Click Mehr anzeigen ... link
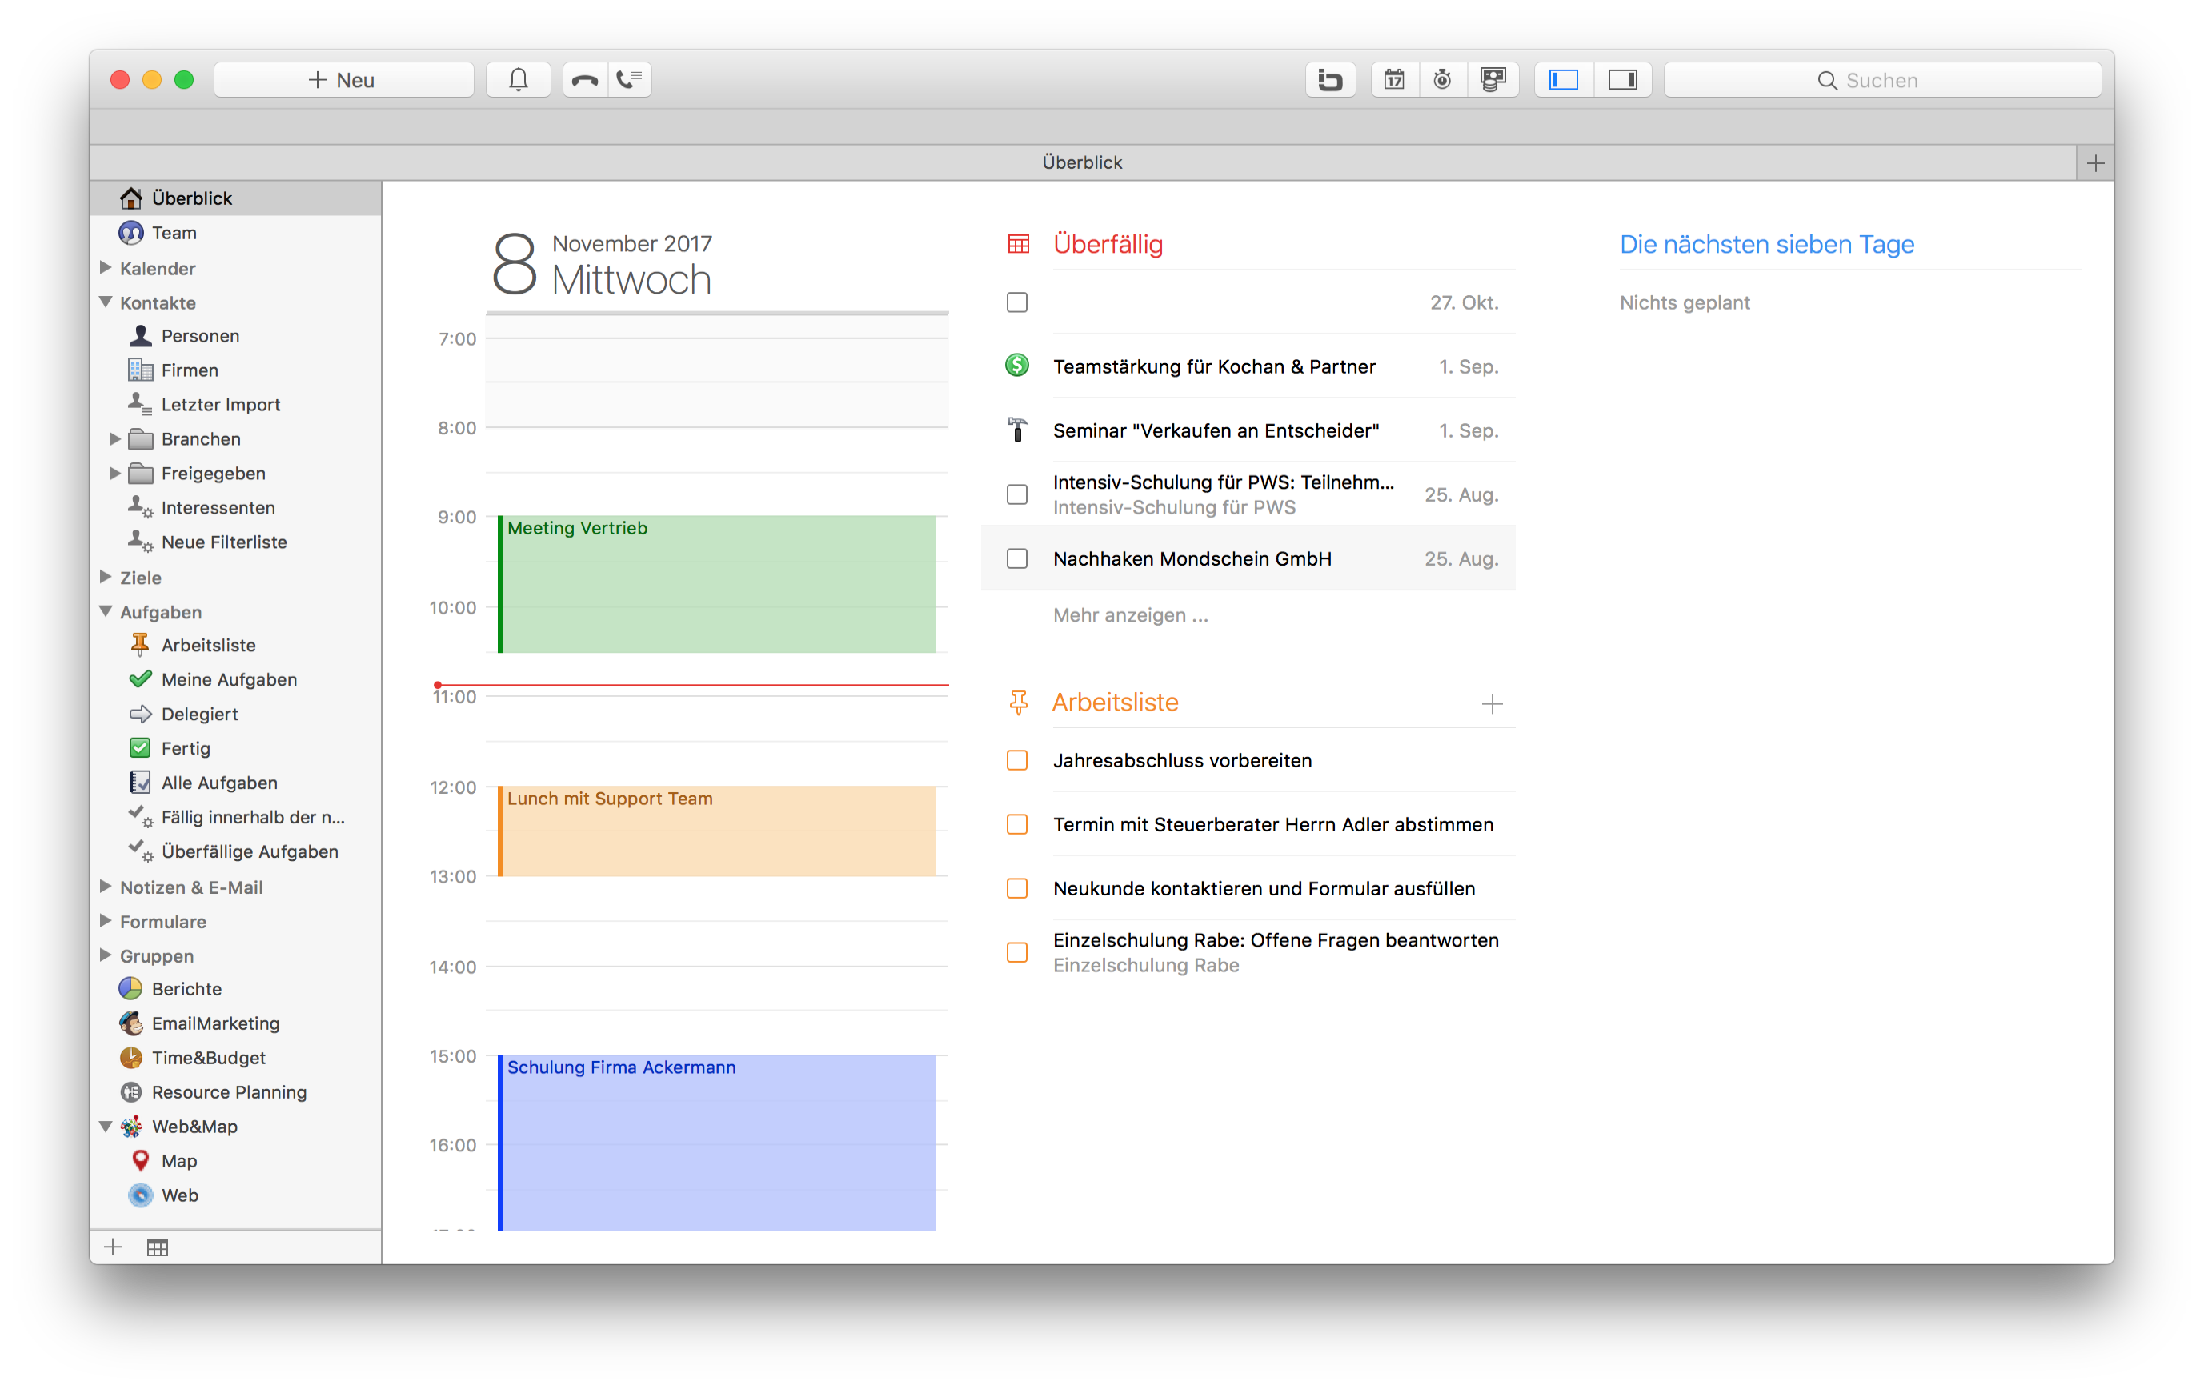The height and width of the screenshot is (1389, 2204). (1130, 615)
